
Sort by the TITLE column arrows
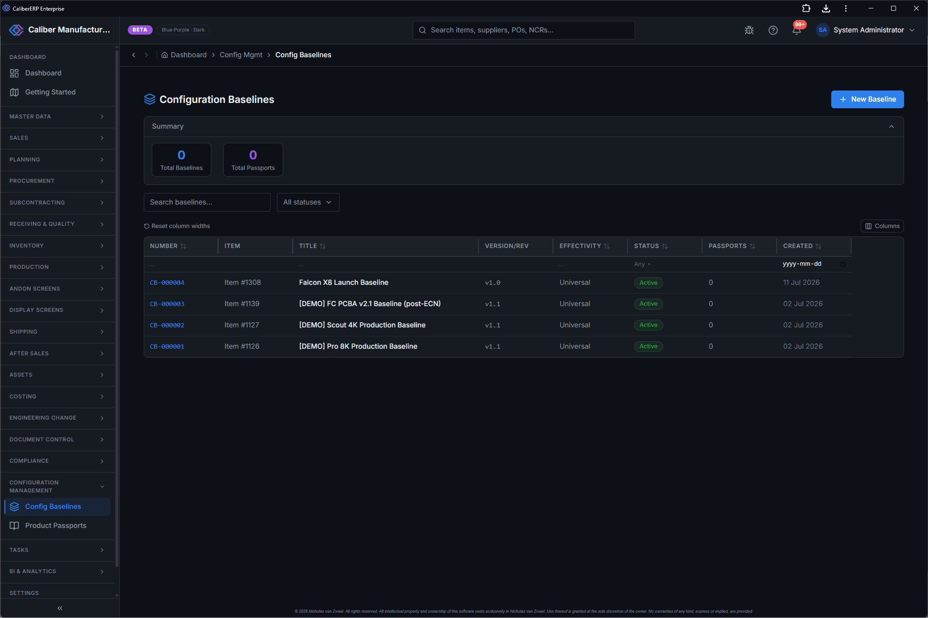tap(323, 246)
